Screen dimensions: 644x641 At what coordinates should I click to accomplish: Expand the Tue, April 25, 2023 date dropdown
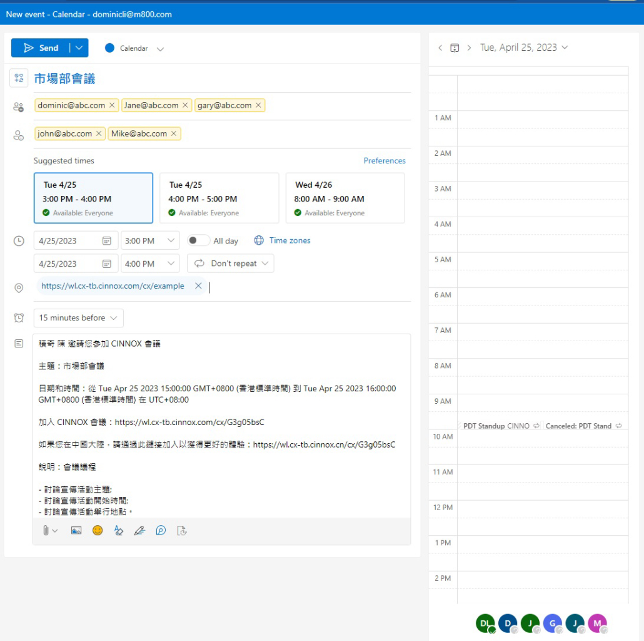tap(524, 48)
